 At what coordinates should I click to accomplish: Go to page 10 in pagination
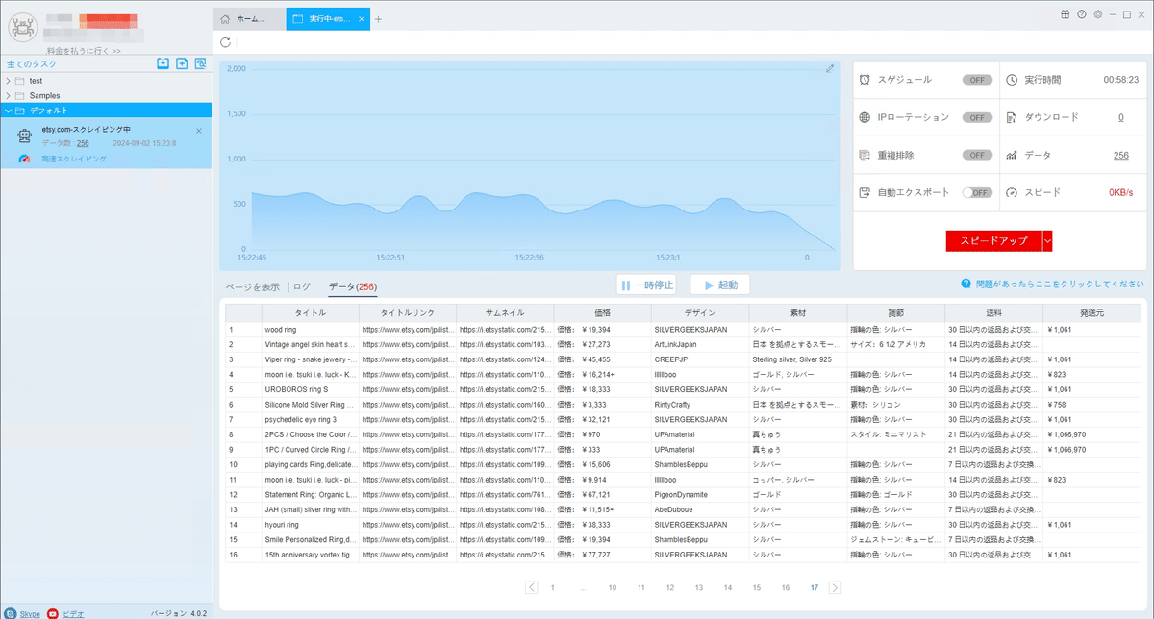click(612, 587)
